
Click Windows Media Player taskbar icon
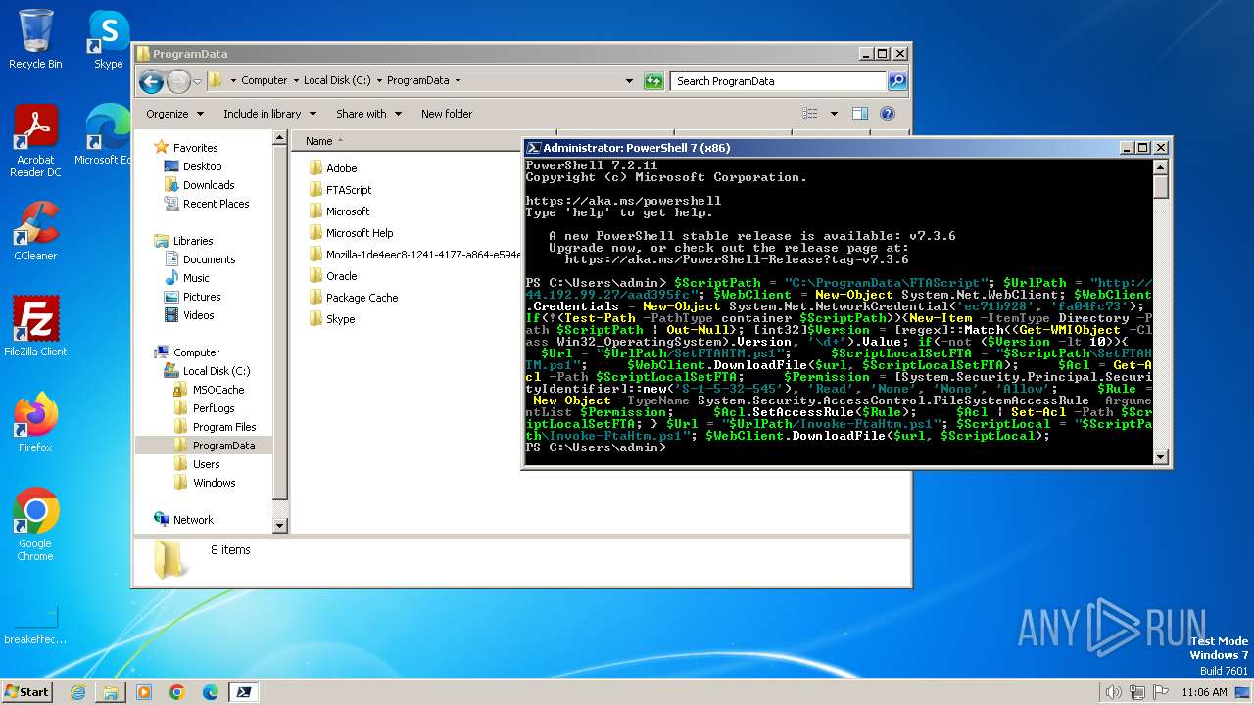144,692
